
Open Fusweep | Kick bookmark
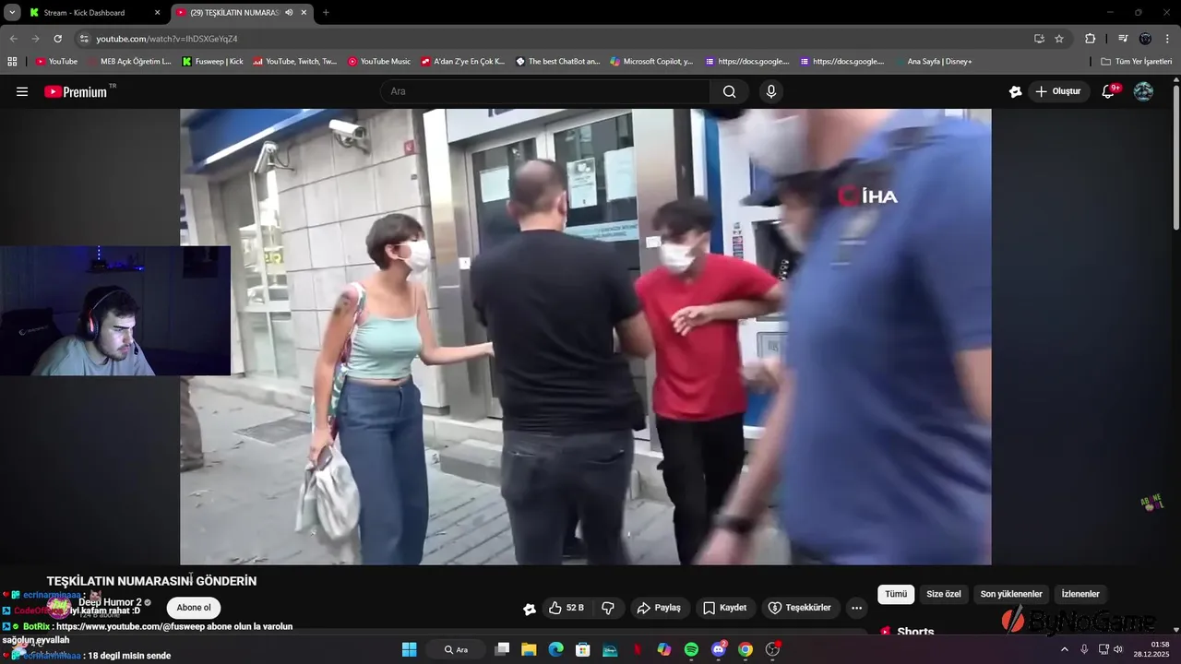(212, 61)
